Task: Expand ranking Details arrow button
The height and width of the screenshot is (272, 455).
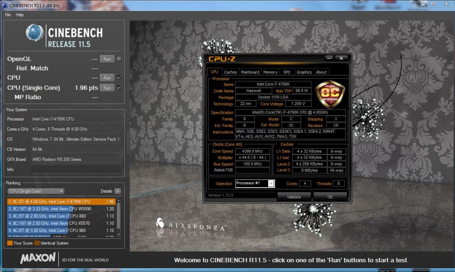Action: pos(118,191)
